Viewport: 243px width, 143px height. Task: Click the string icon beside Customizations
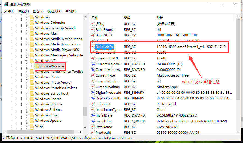93,87
